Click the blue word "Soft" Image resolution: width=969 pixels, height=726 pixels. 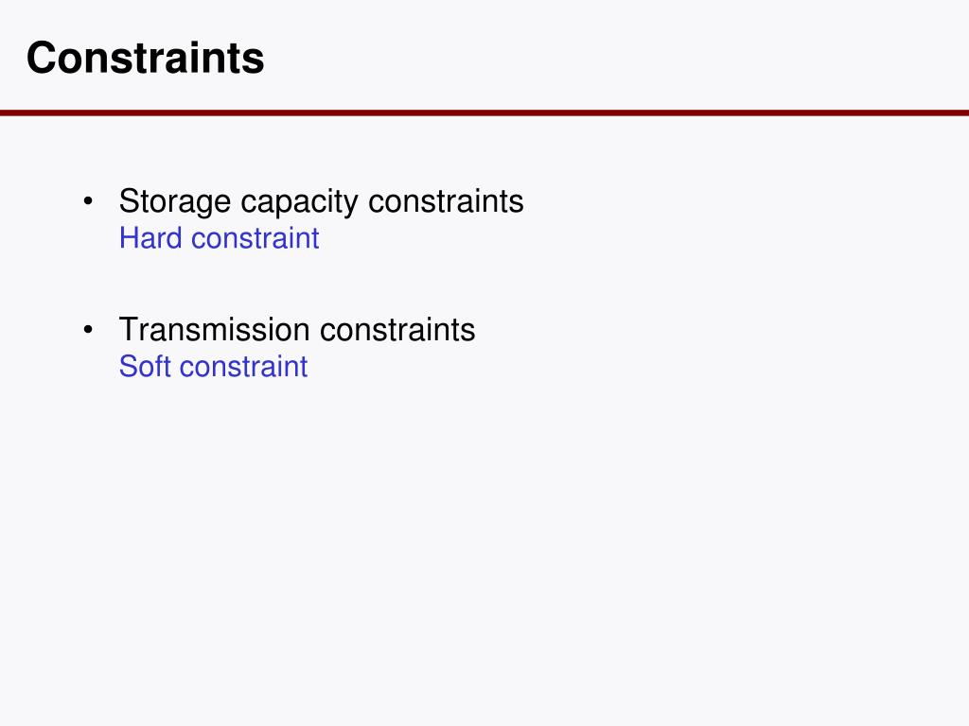[x=145, y=367]
